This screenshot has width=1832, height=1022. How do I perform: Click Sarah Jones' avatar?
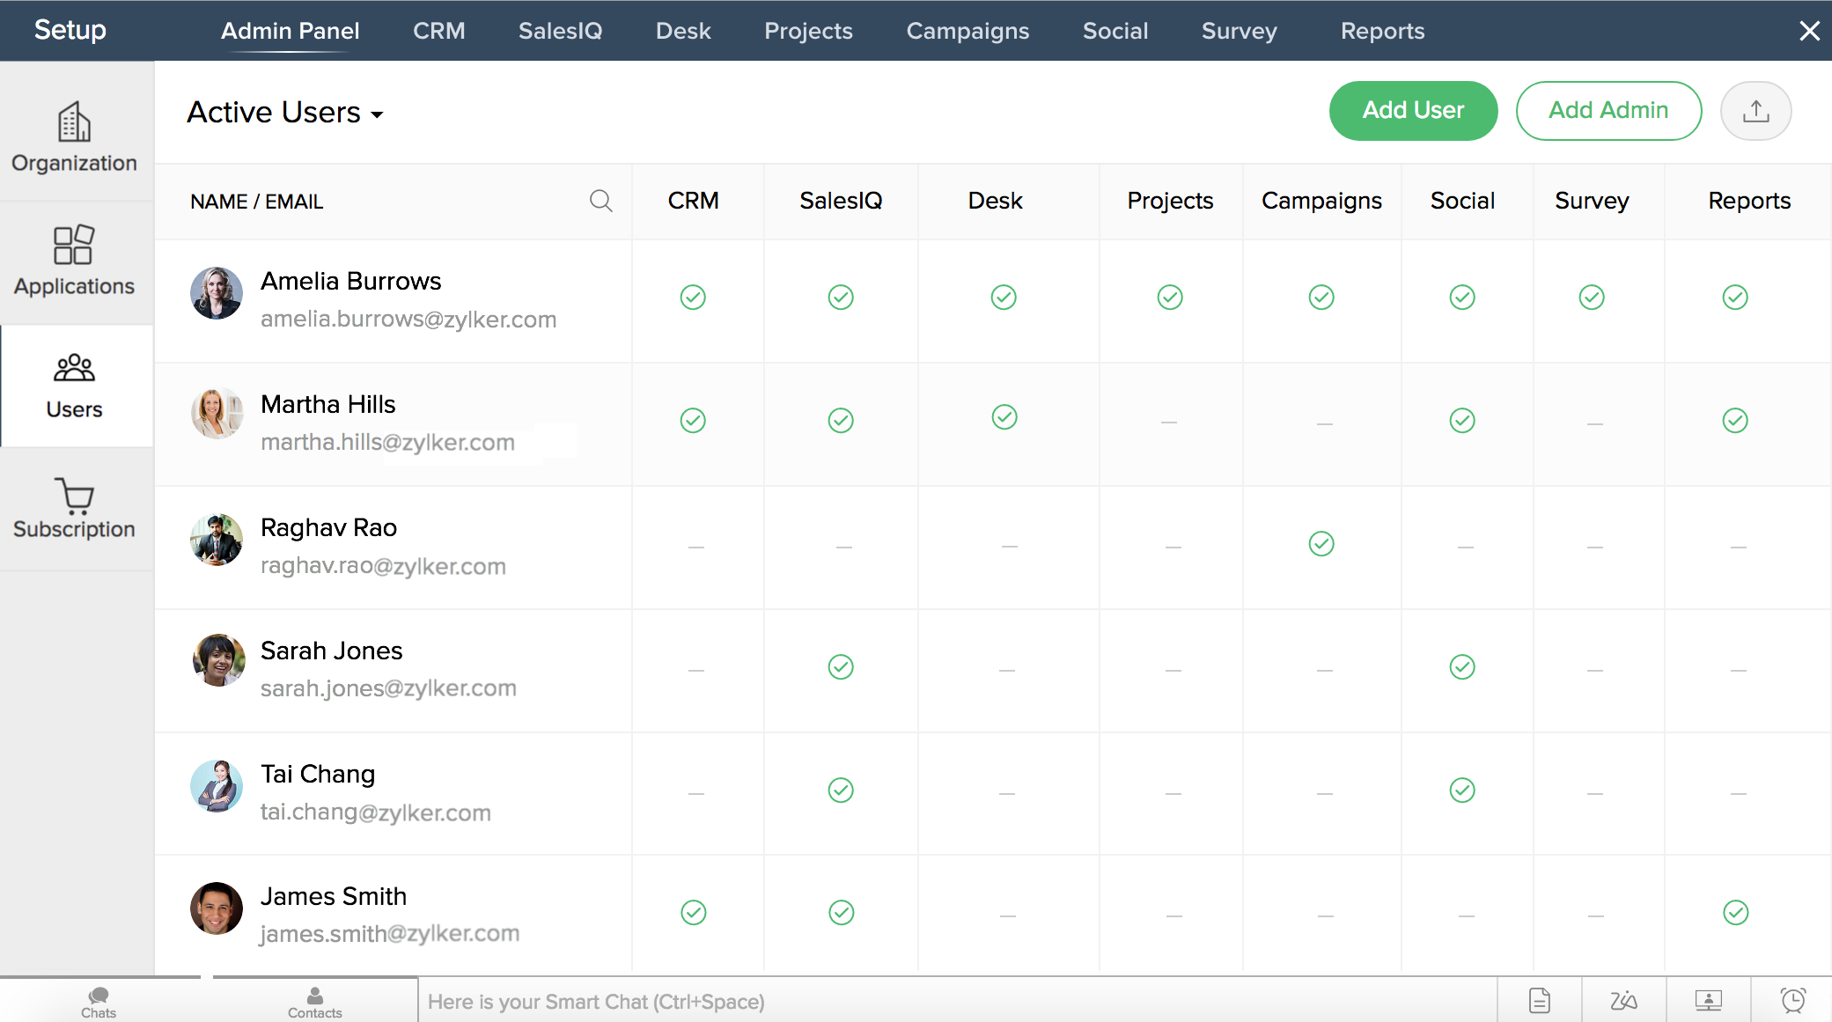click(218, 660)
